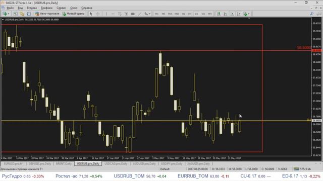
Task: Switch to D1 daily timeframe
Action: [196, 14]
